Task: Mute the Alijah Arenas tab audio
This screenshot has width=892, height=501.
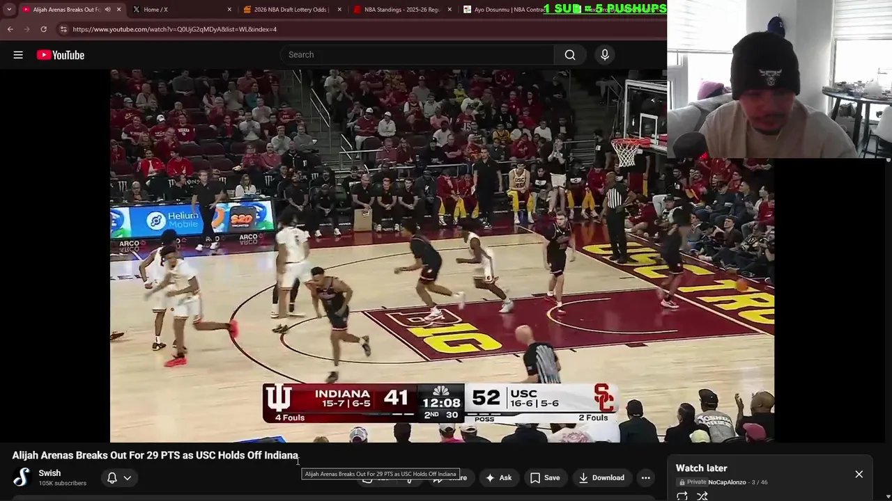Action: 107,10
